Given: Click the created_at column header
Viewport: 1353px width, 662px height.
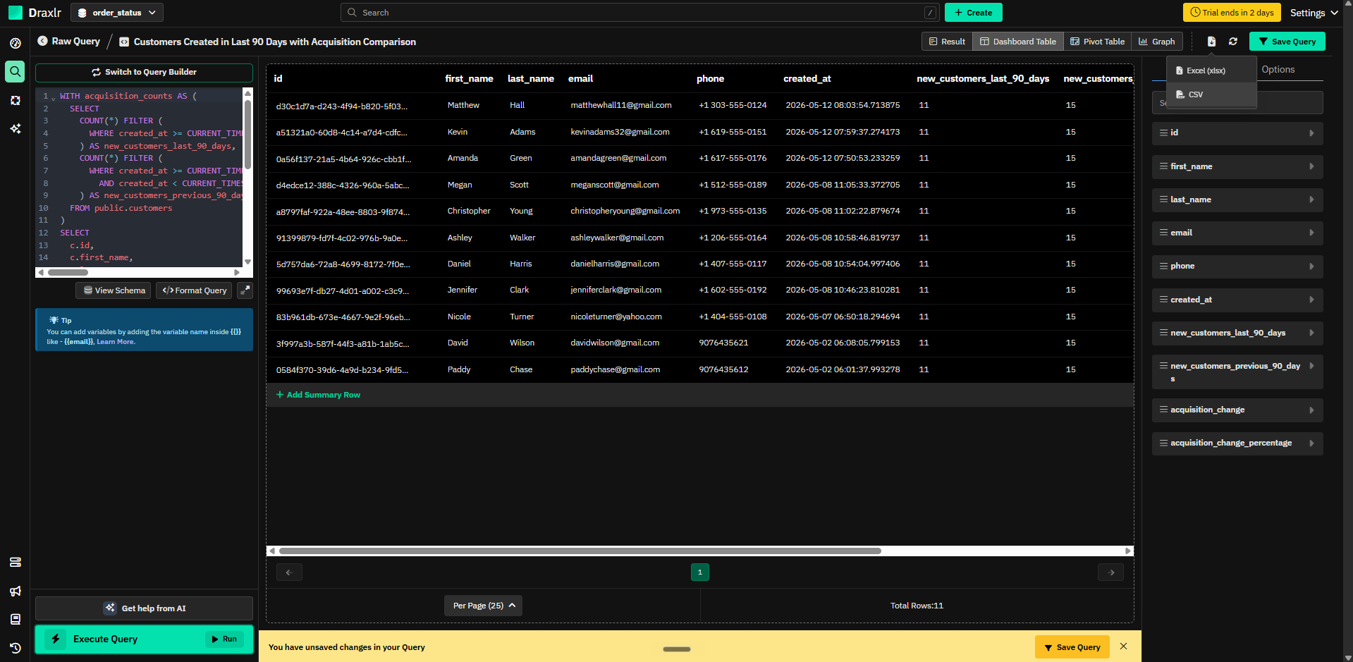Looking at the screenshot, I should 807,78.
